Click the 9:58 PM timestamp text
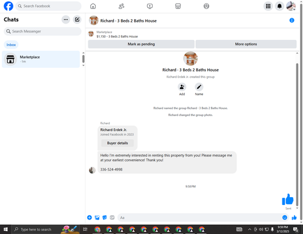The height and width of the screenshot is (234, 303). pos(190,186)
